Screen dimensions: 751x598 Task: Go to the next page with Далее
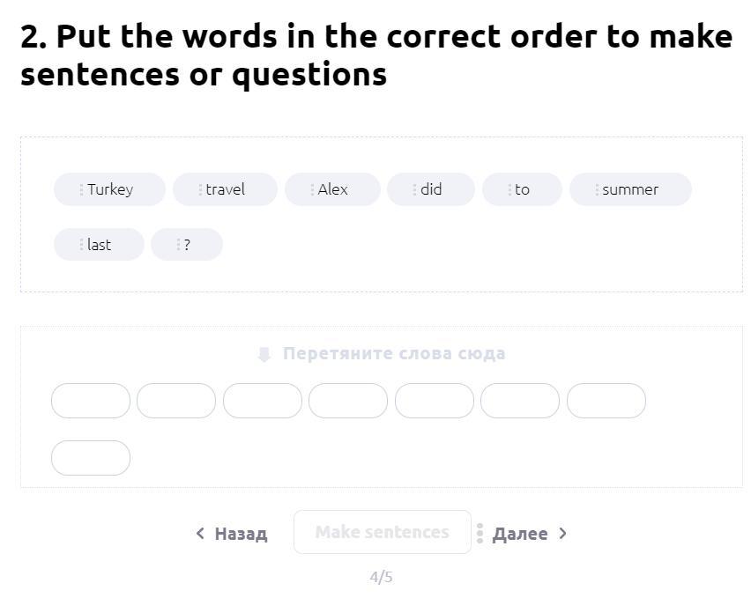519,534
